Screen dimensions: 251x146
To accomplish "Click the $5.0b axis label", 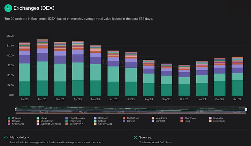I will click(10, 75).
